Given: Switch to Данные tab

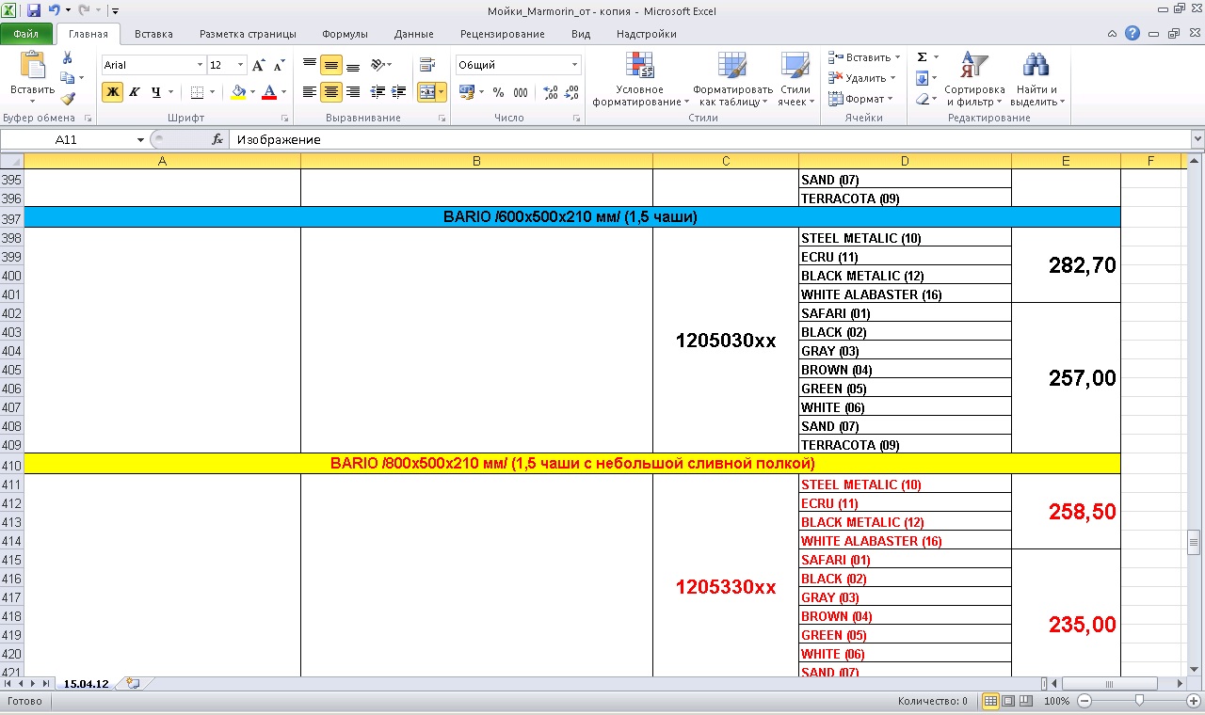Looking at the screenshot, I should 414,34.
